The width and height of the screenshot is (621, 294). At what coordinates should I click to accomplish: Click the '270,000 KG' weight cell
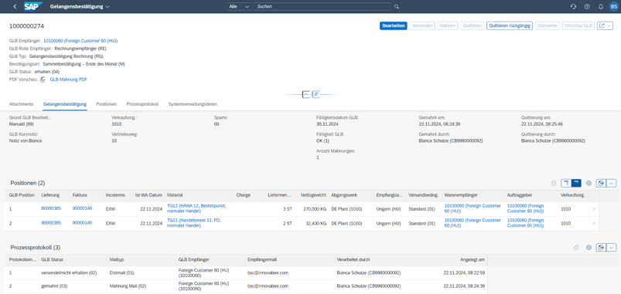point(316,208)
